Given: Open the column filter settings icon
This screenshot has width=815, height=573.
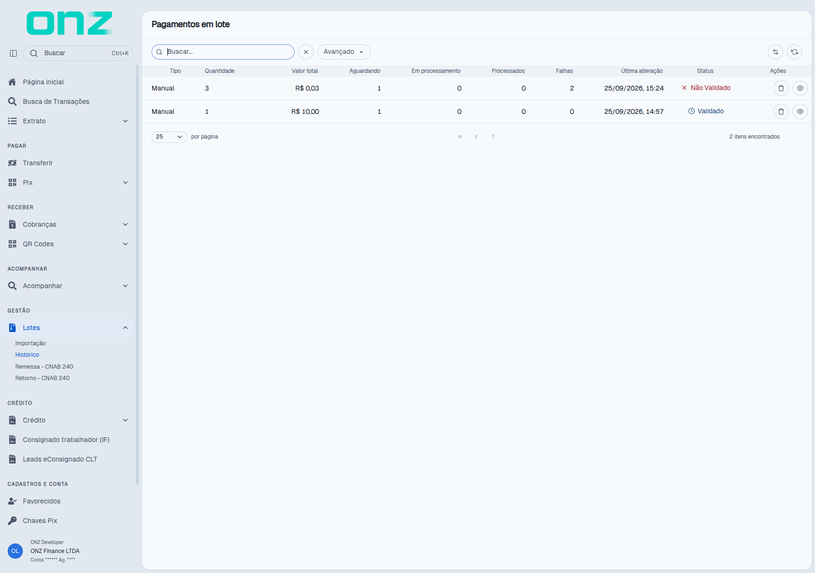Looking at the screenshot, I should 775,52.
